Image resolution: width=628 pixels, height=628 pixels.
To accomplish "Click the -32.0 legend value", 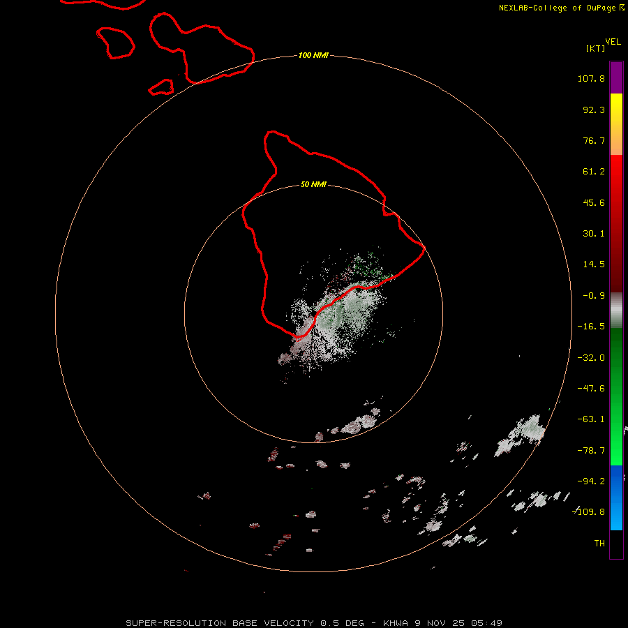I will pos(591,358).
